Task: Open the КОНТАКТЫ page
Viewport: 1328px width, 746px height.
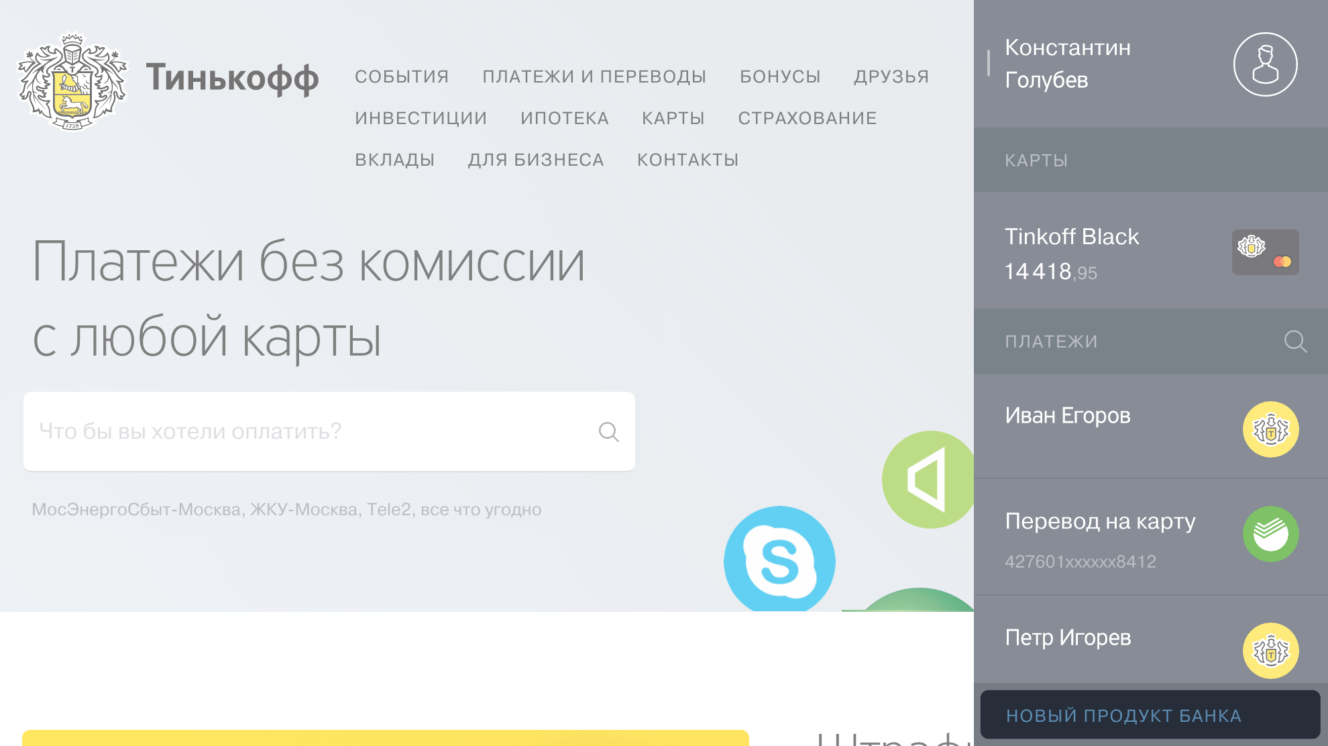Action: click(x=687, y=160)
